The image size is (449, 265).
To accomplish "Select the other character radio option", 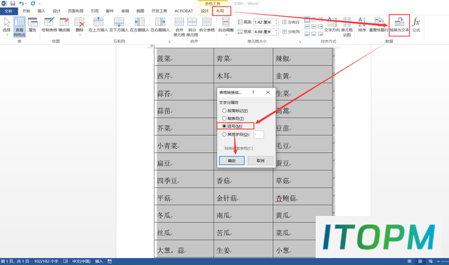I will 224,134.
